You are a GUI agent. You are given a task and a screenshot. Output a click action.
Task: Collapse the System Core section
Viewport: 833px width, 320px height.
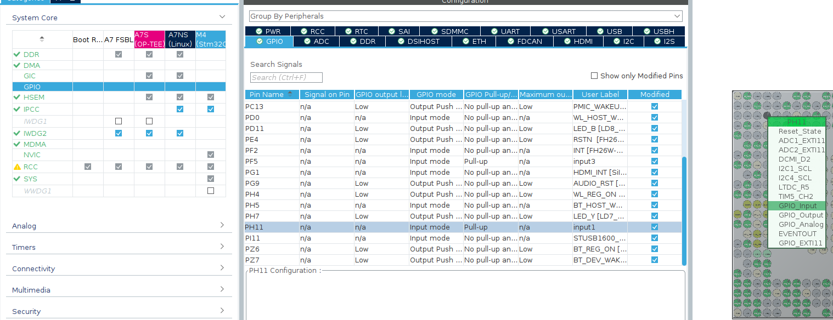222,17
